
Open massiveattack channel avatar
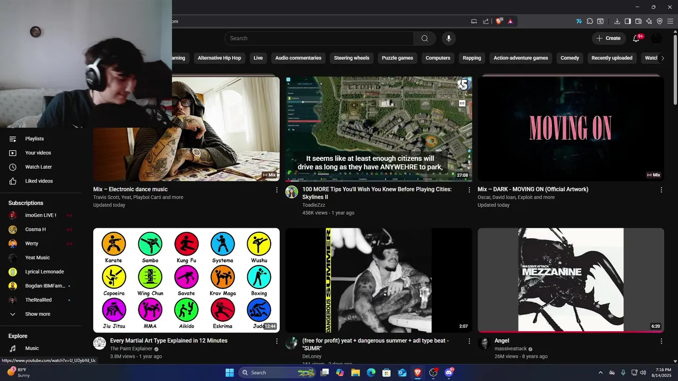(x=484, y=343)
